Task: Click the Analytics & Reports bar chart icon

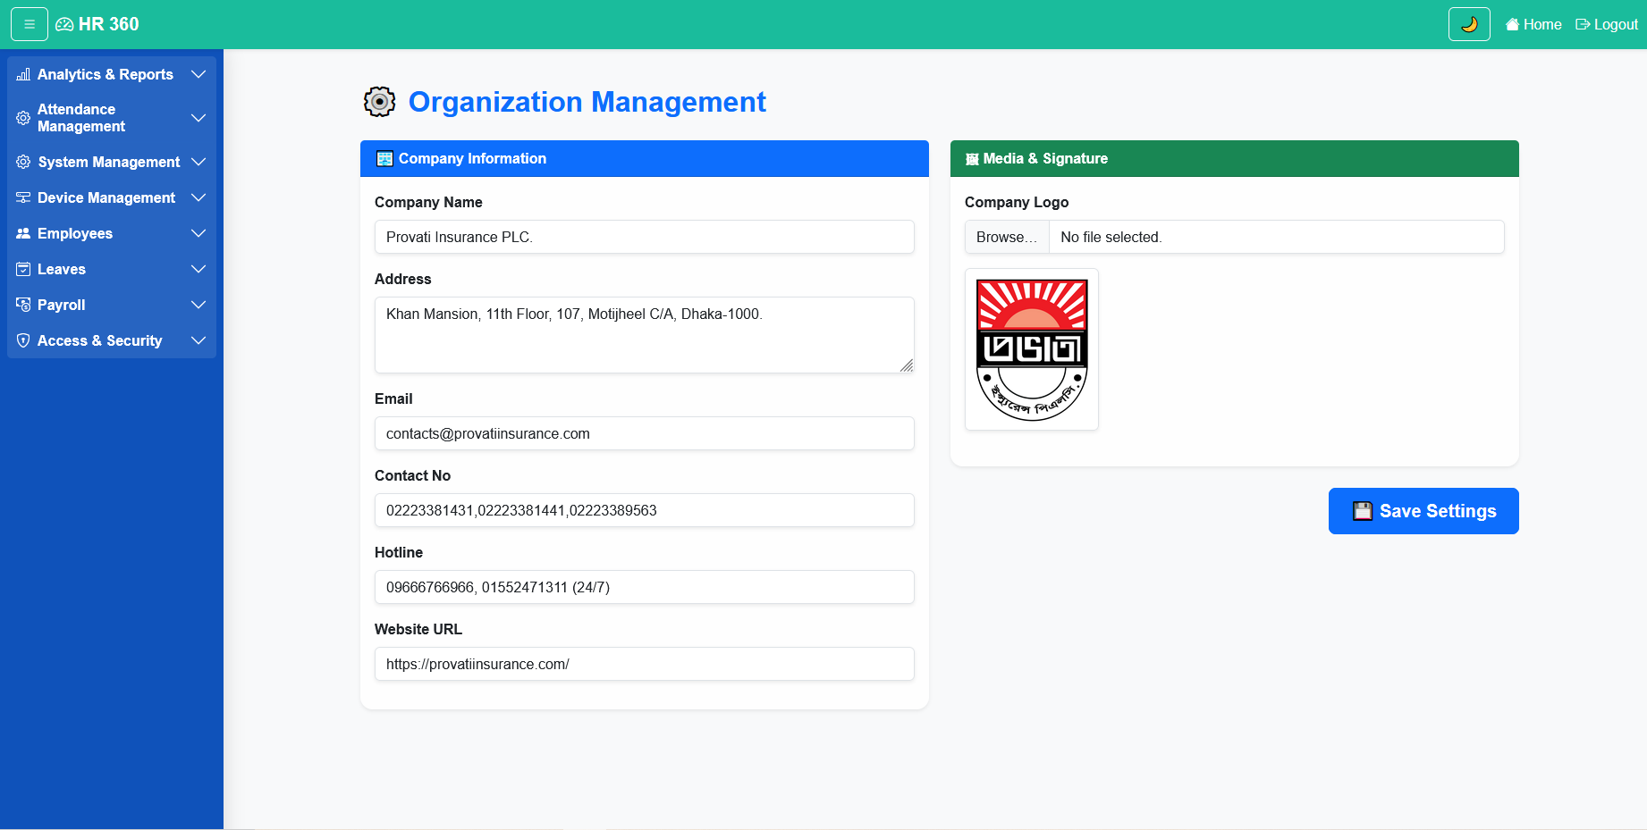Action: [x=23, y=74]
